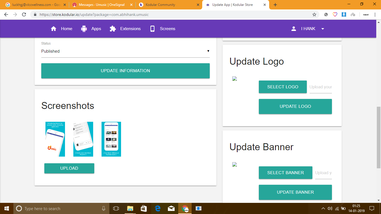Viewport: 381px width, 214px height.
Task: Click the Screens phone icon
Action: (x=152, y=29)
